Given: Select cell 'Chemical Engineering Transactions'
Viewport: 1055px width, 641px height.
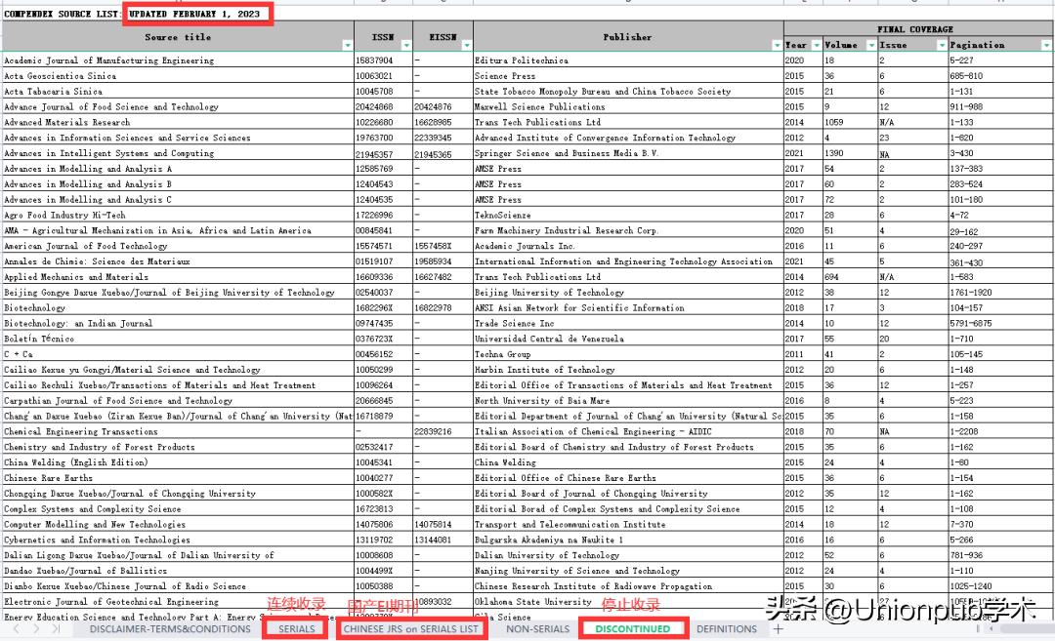Looking at the screenshot, I should (x=178, y=431).
